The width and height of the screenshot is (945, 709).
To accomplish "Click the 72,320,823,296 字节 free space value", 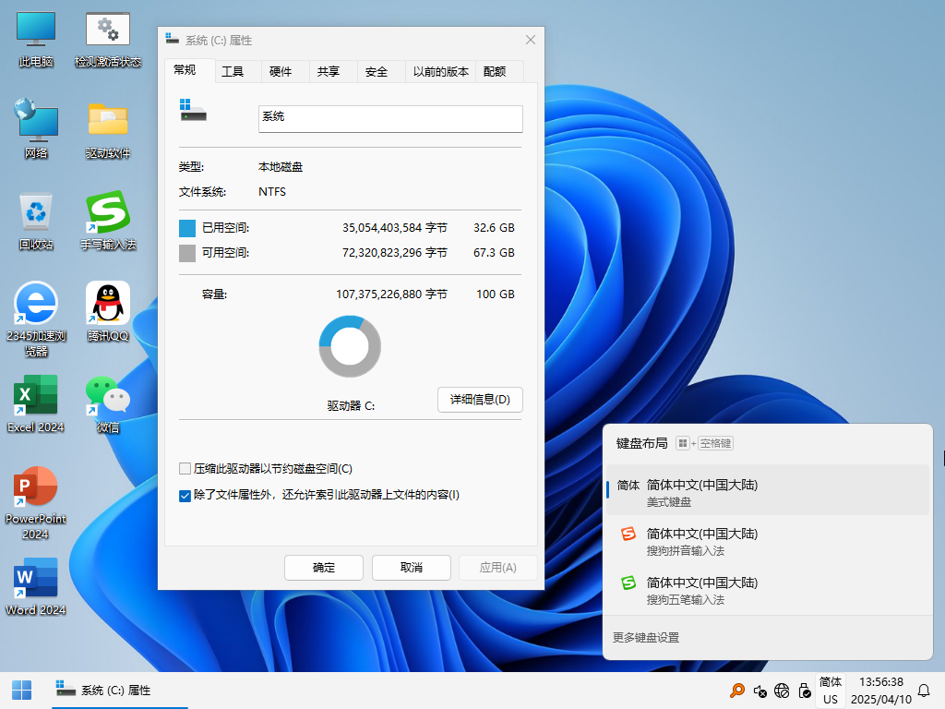I will click(x=395, y=253).
